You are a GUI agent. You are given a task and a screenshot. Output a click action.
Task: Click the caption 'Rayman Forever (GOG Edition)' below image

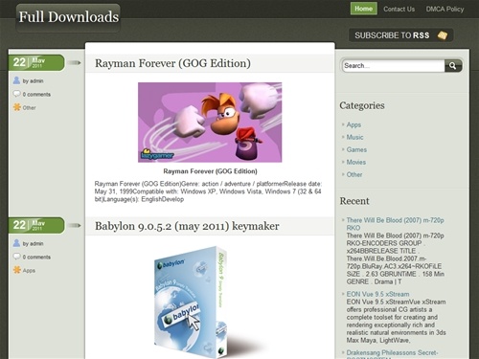[210, 171]
